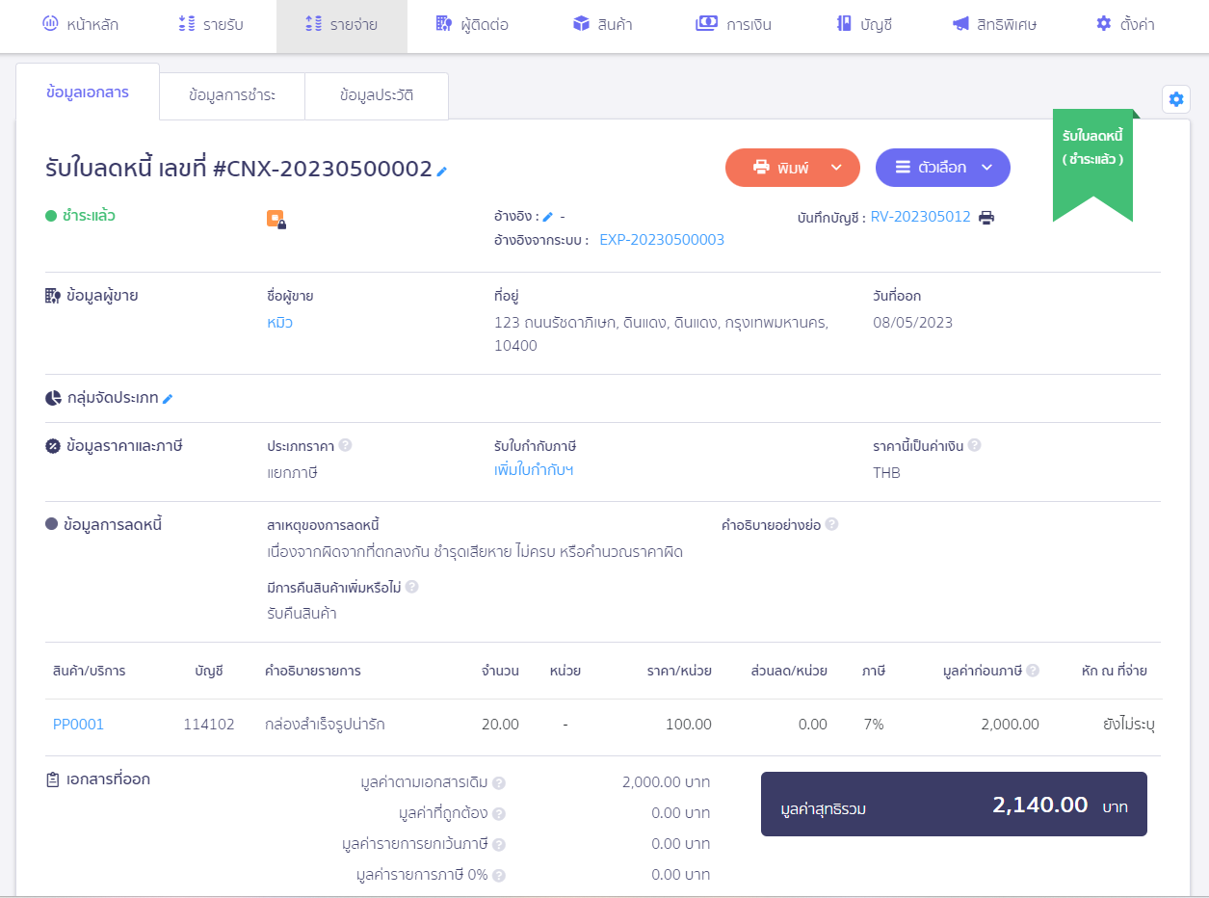The height and width of the screenshot is (898, 1209).
Task: Show help for ประเภทราคา
Action: click(x=345, y=445)
